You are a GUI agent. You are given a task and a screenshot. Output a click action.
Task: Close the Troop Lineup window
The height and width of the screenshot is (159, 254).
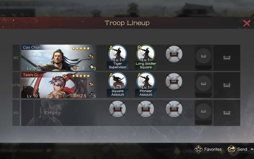247,23
